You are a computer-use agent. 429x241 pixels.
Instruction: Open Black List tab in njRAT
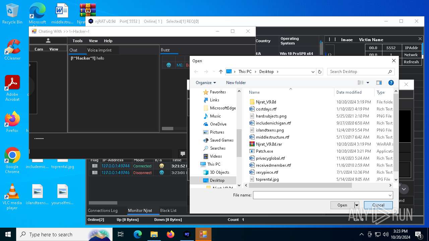pos(168,211)
